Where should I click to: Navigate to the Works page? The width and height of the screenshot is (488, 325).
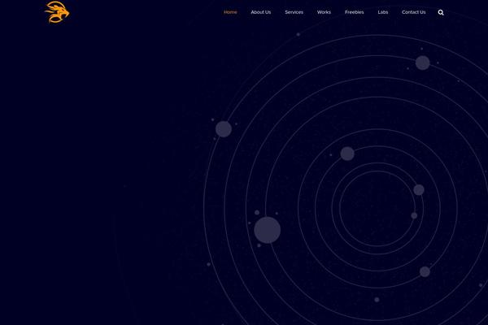(324, 12)
